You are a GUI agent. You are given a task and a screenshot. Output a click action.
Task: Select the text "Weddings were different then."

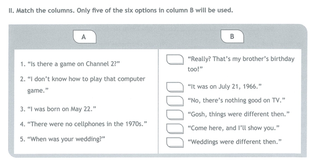pyautogui.click(x=235, y=142)
